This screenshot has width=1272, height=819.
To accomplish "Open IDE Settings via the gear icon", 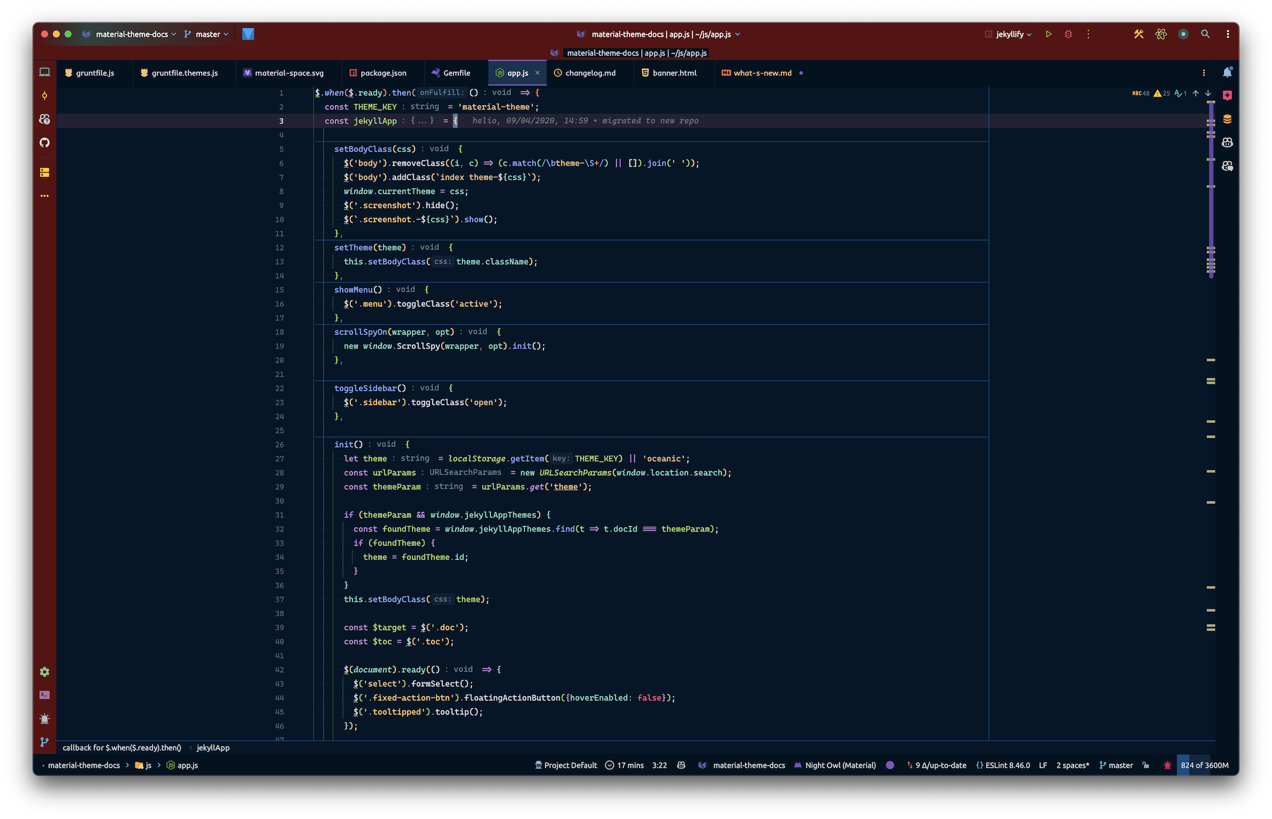I will (x=45, y=671).
